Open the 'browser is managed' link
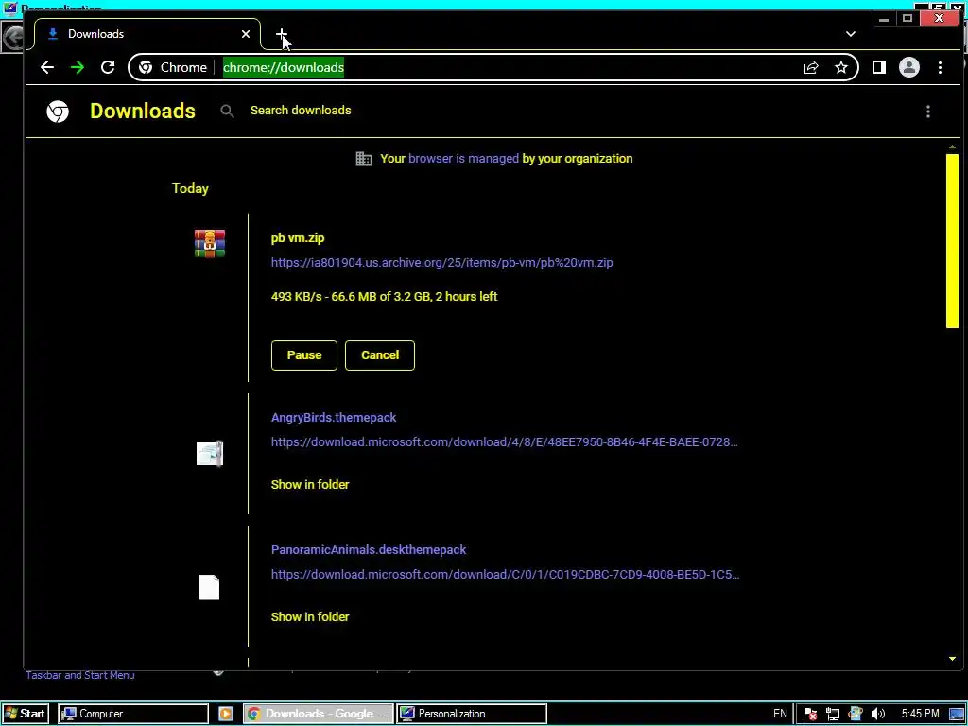 463,159
